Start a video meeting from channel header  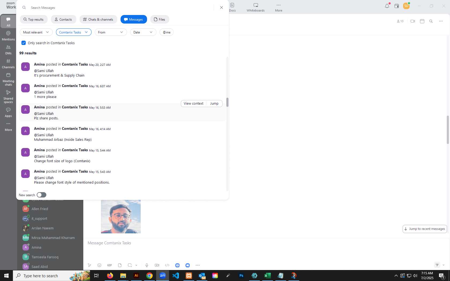click(413, 21)
